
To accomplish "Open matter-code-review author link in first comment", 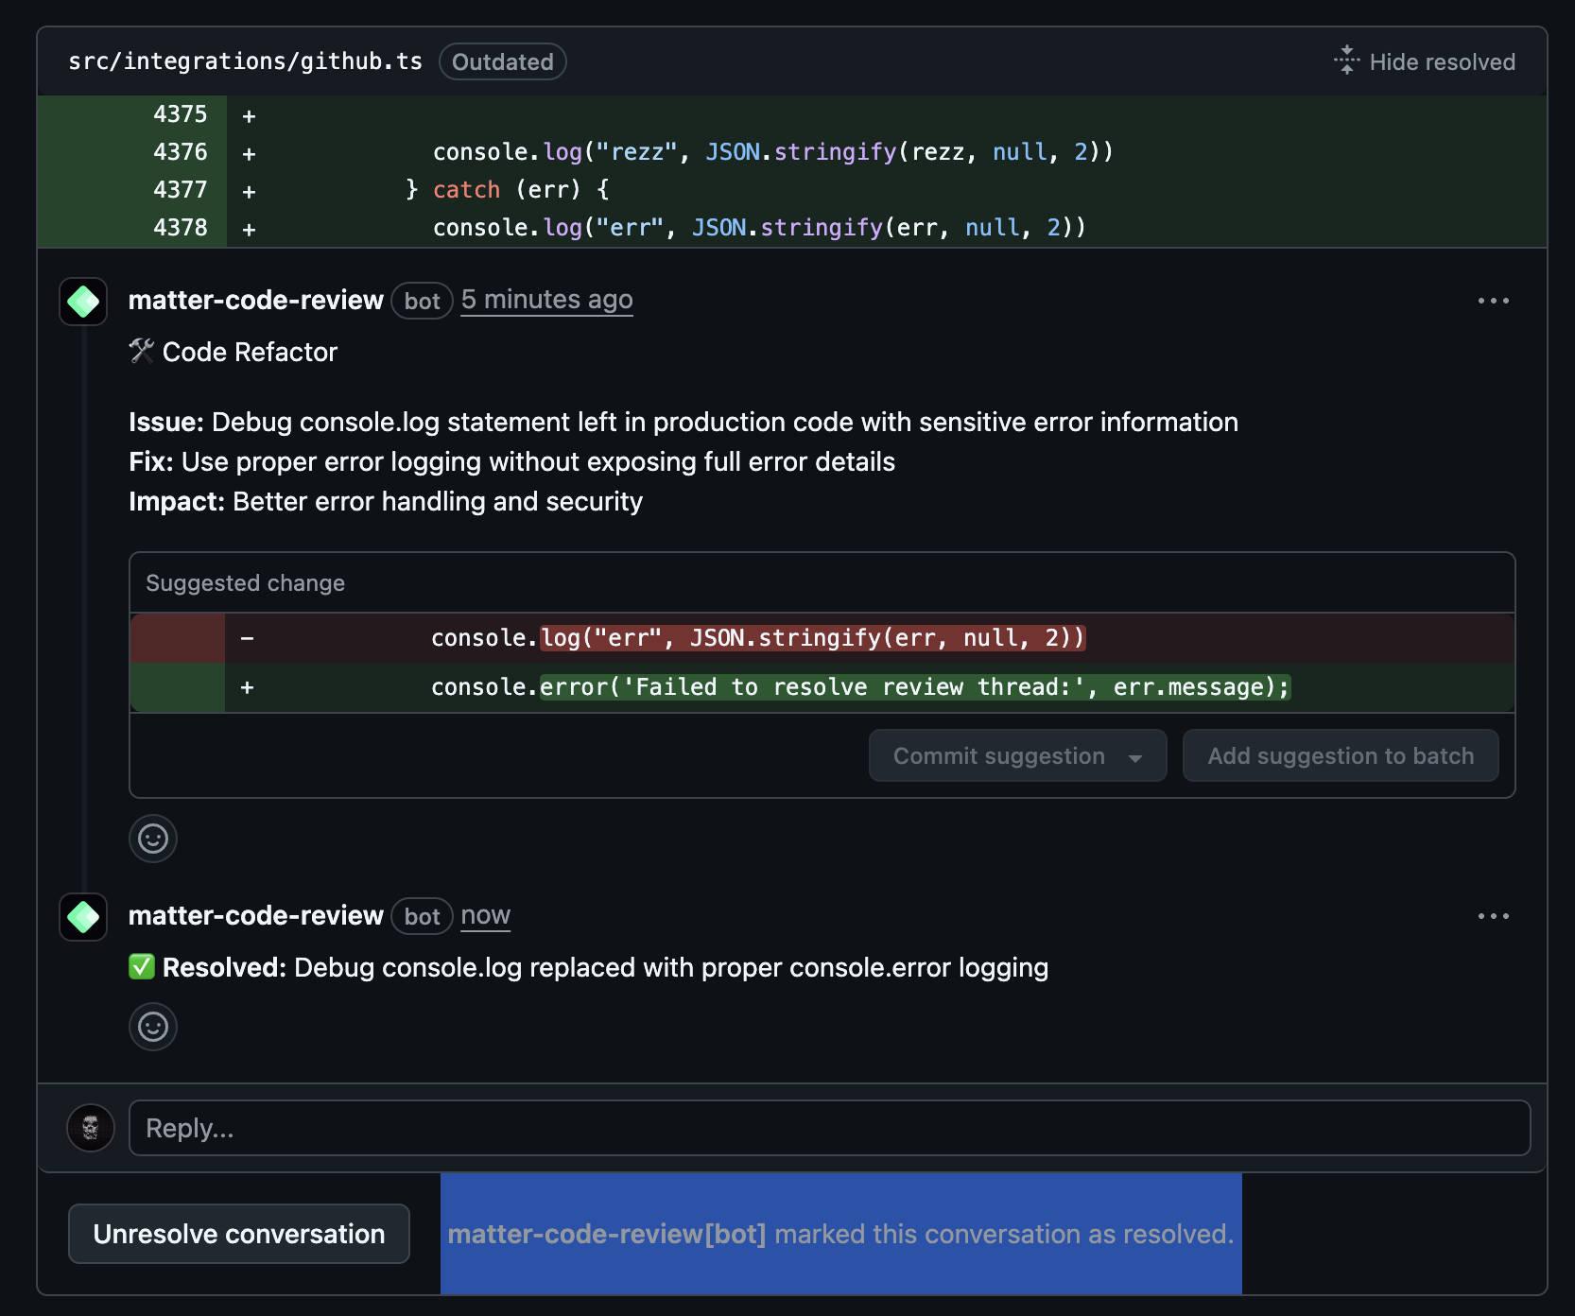I will (255, 301).
